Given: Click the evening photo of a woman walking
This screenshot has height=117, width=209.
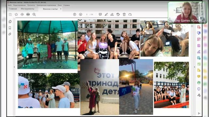Looking at the screenshot, I should click(x=136, y=87).
